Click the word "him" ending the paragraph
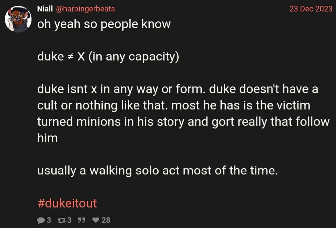 pyautogui.click(x=47, y=138)
